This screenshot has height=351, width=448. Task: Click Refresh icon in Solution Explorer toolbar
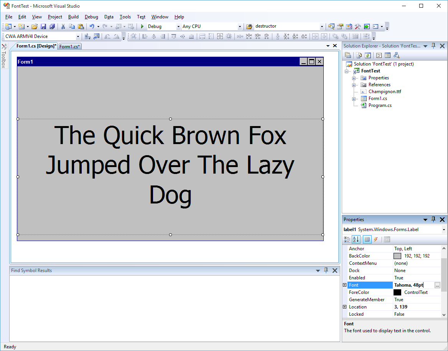click(x=368, y=55)
